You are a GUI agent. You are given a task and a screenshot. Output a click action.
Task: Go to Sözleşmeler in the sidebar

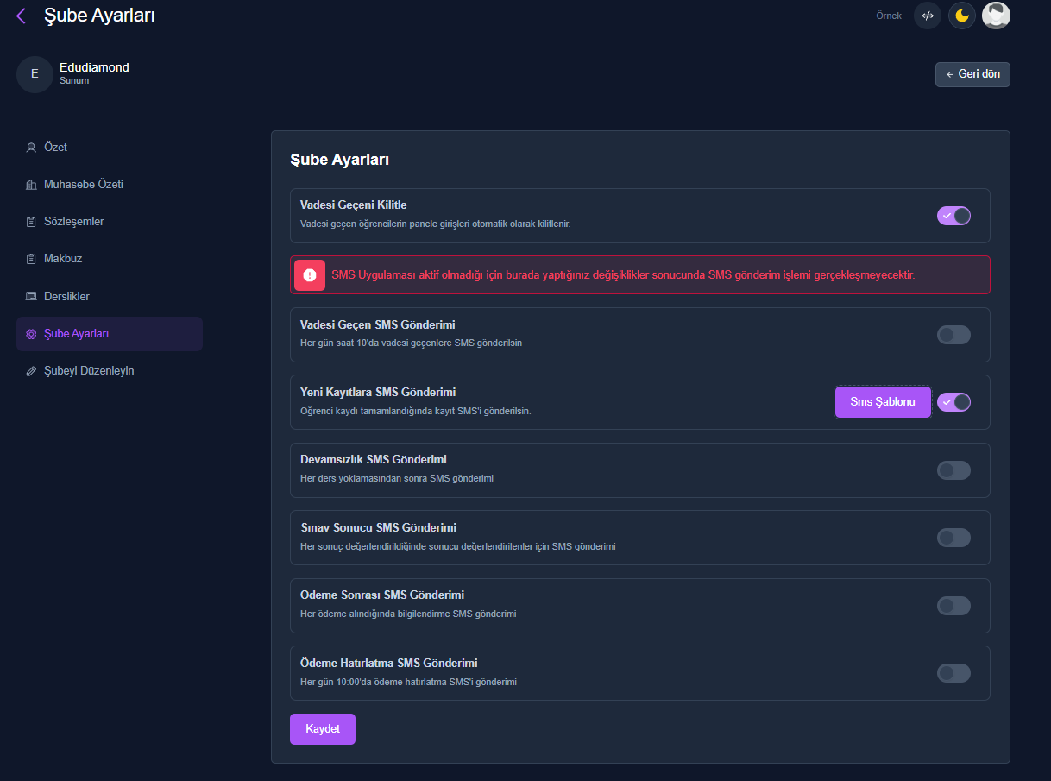(110, 222)
